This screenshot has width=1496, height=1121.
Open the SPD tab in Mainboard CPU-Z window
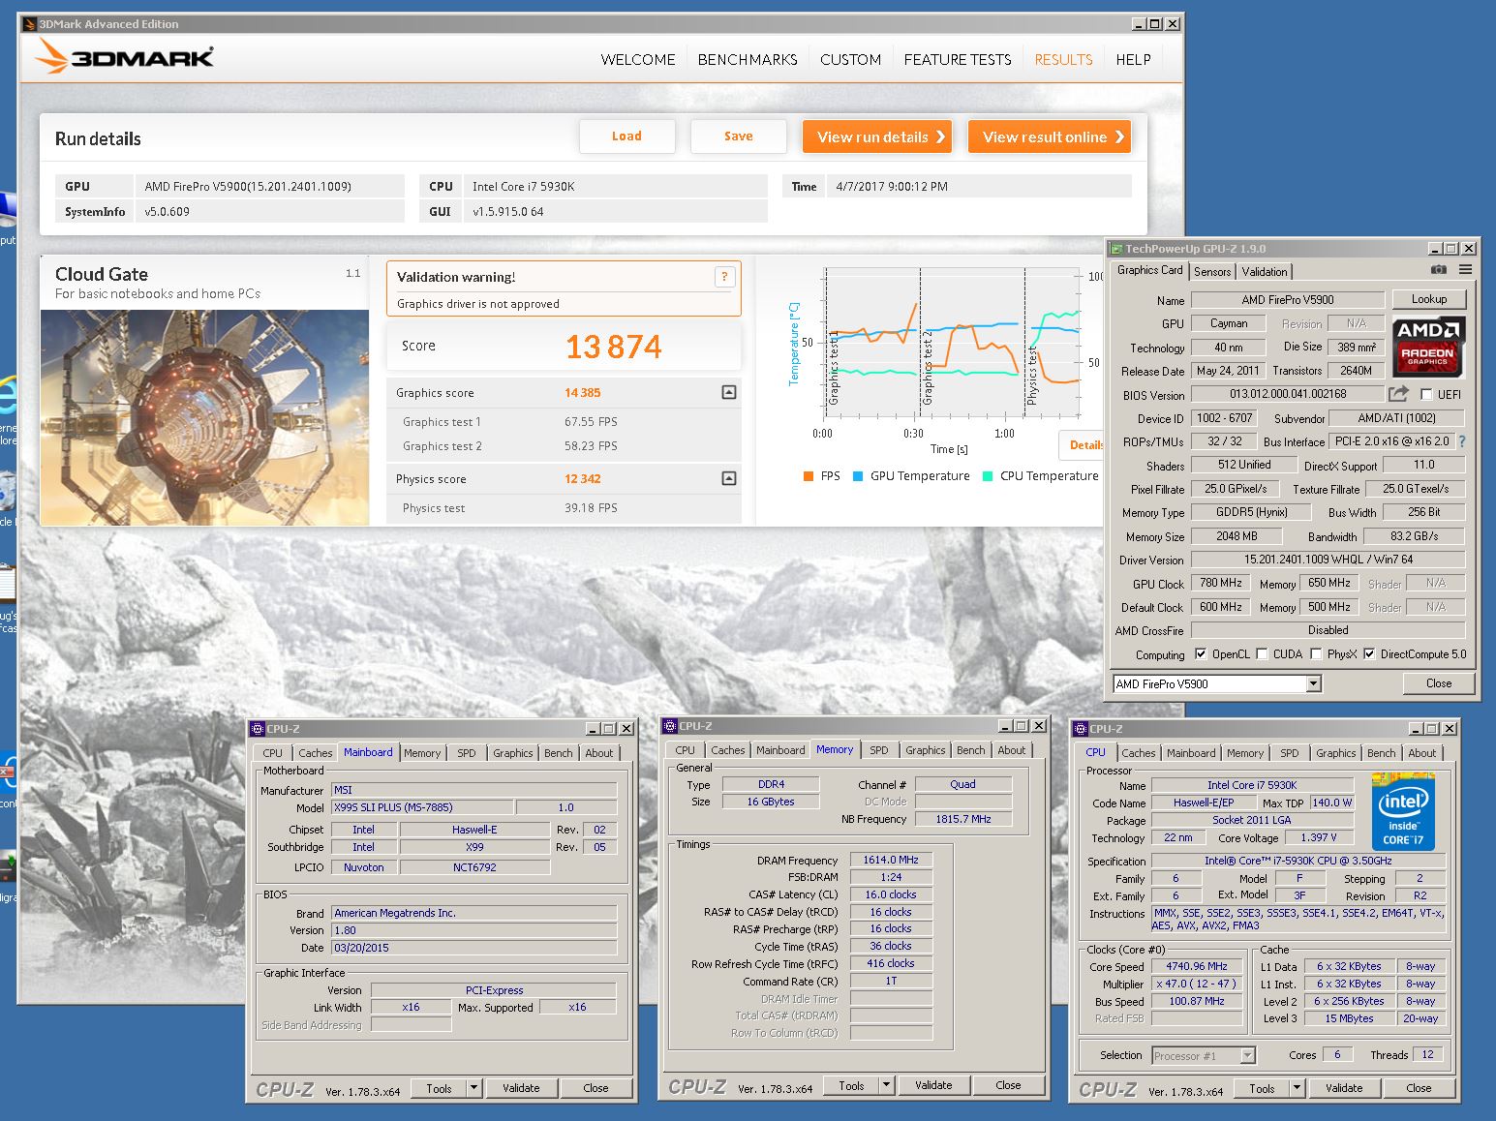pos(466,753)
